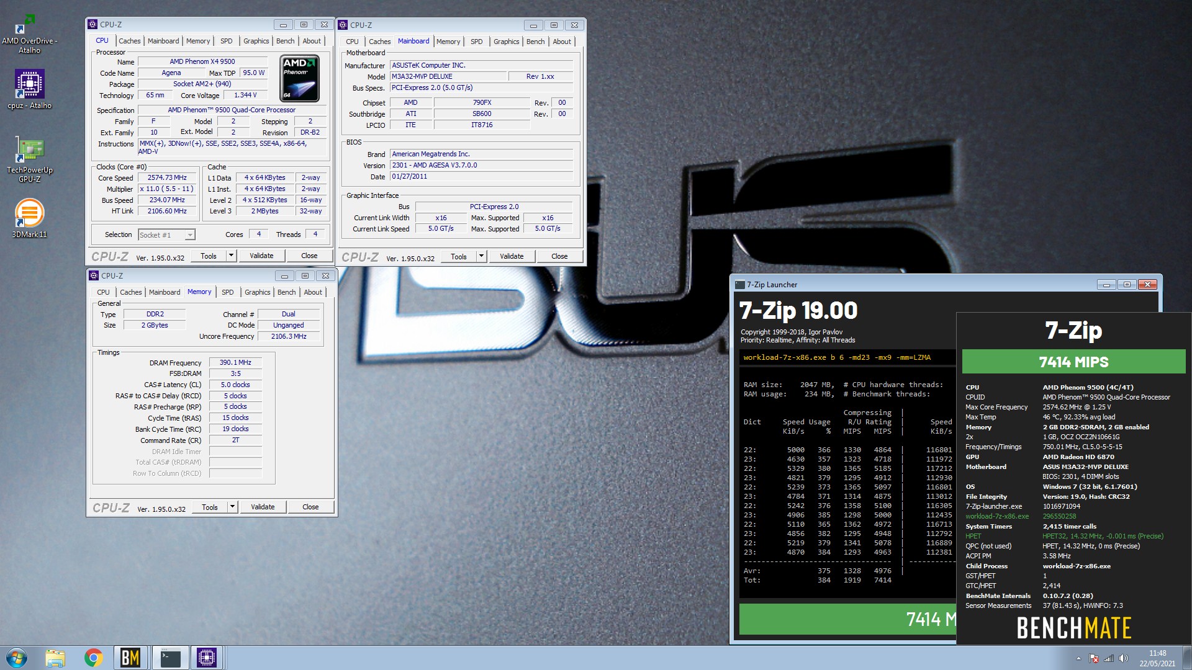Click the DRAM Frequency 390.1 MHz field
1192x670 pixels.
coord(235,362)
